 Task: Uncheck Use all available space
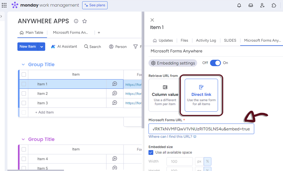pyautogui.click(x=151, y=152)
